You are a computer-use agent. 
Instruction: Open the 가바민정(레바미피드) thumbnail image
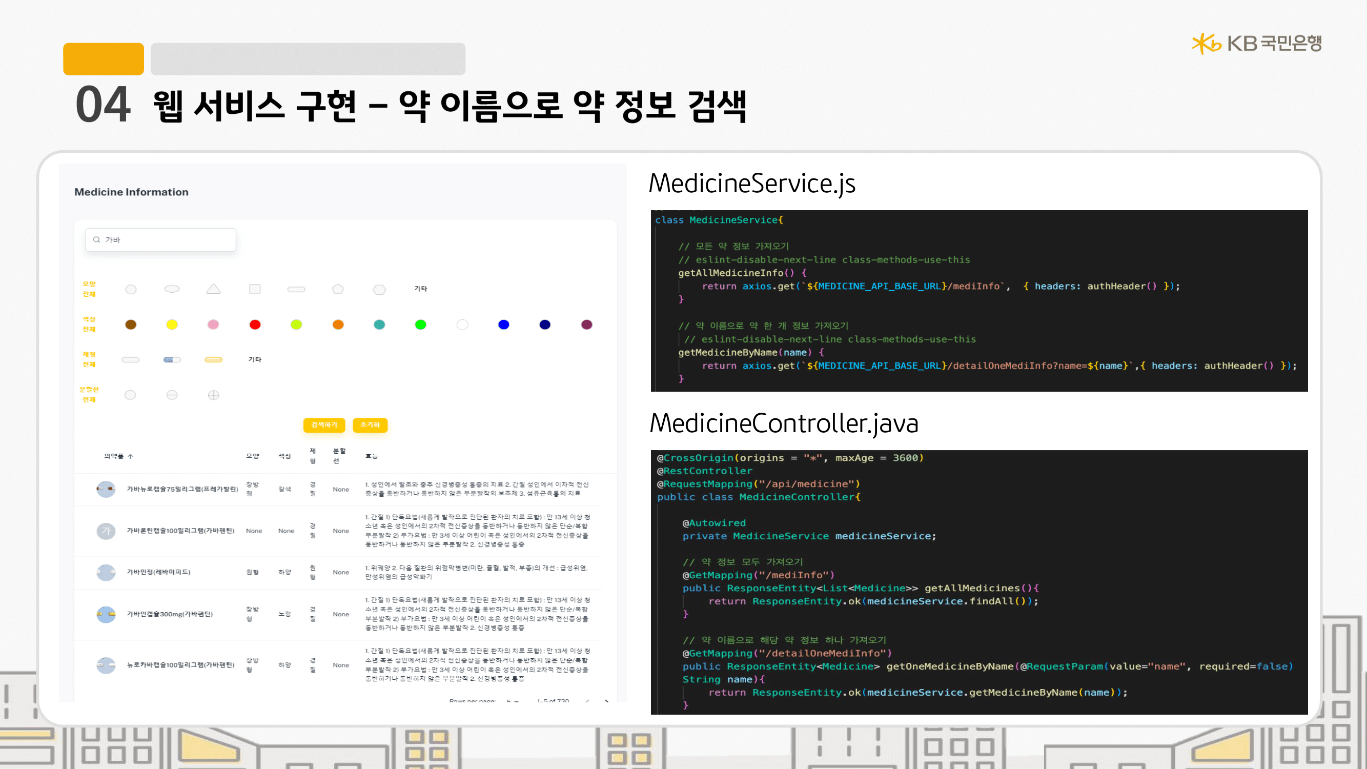click(106, 572)
